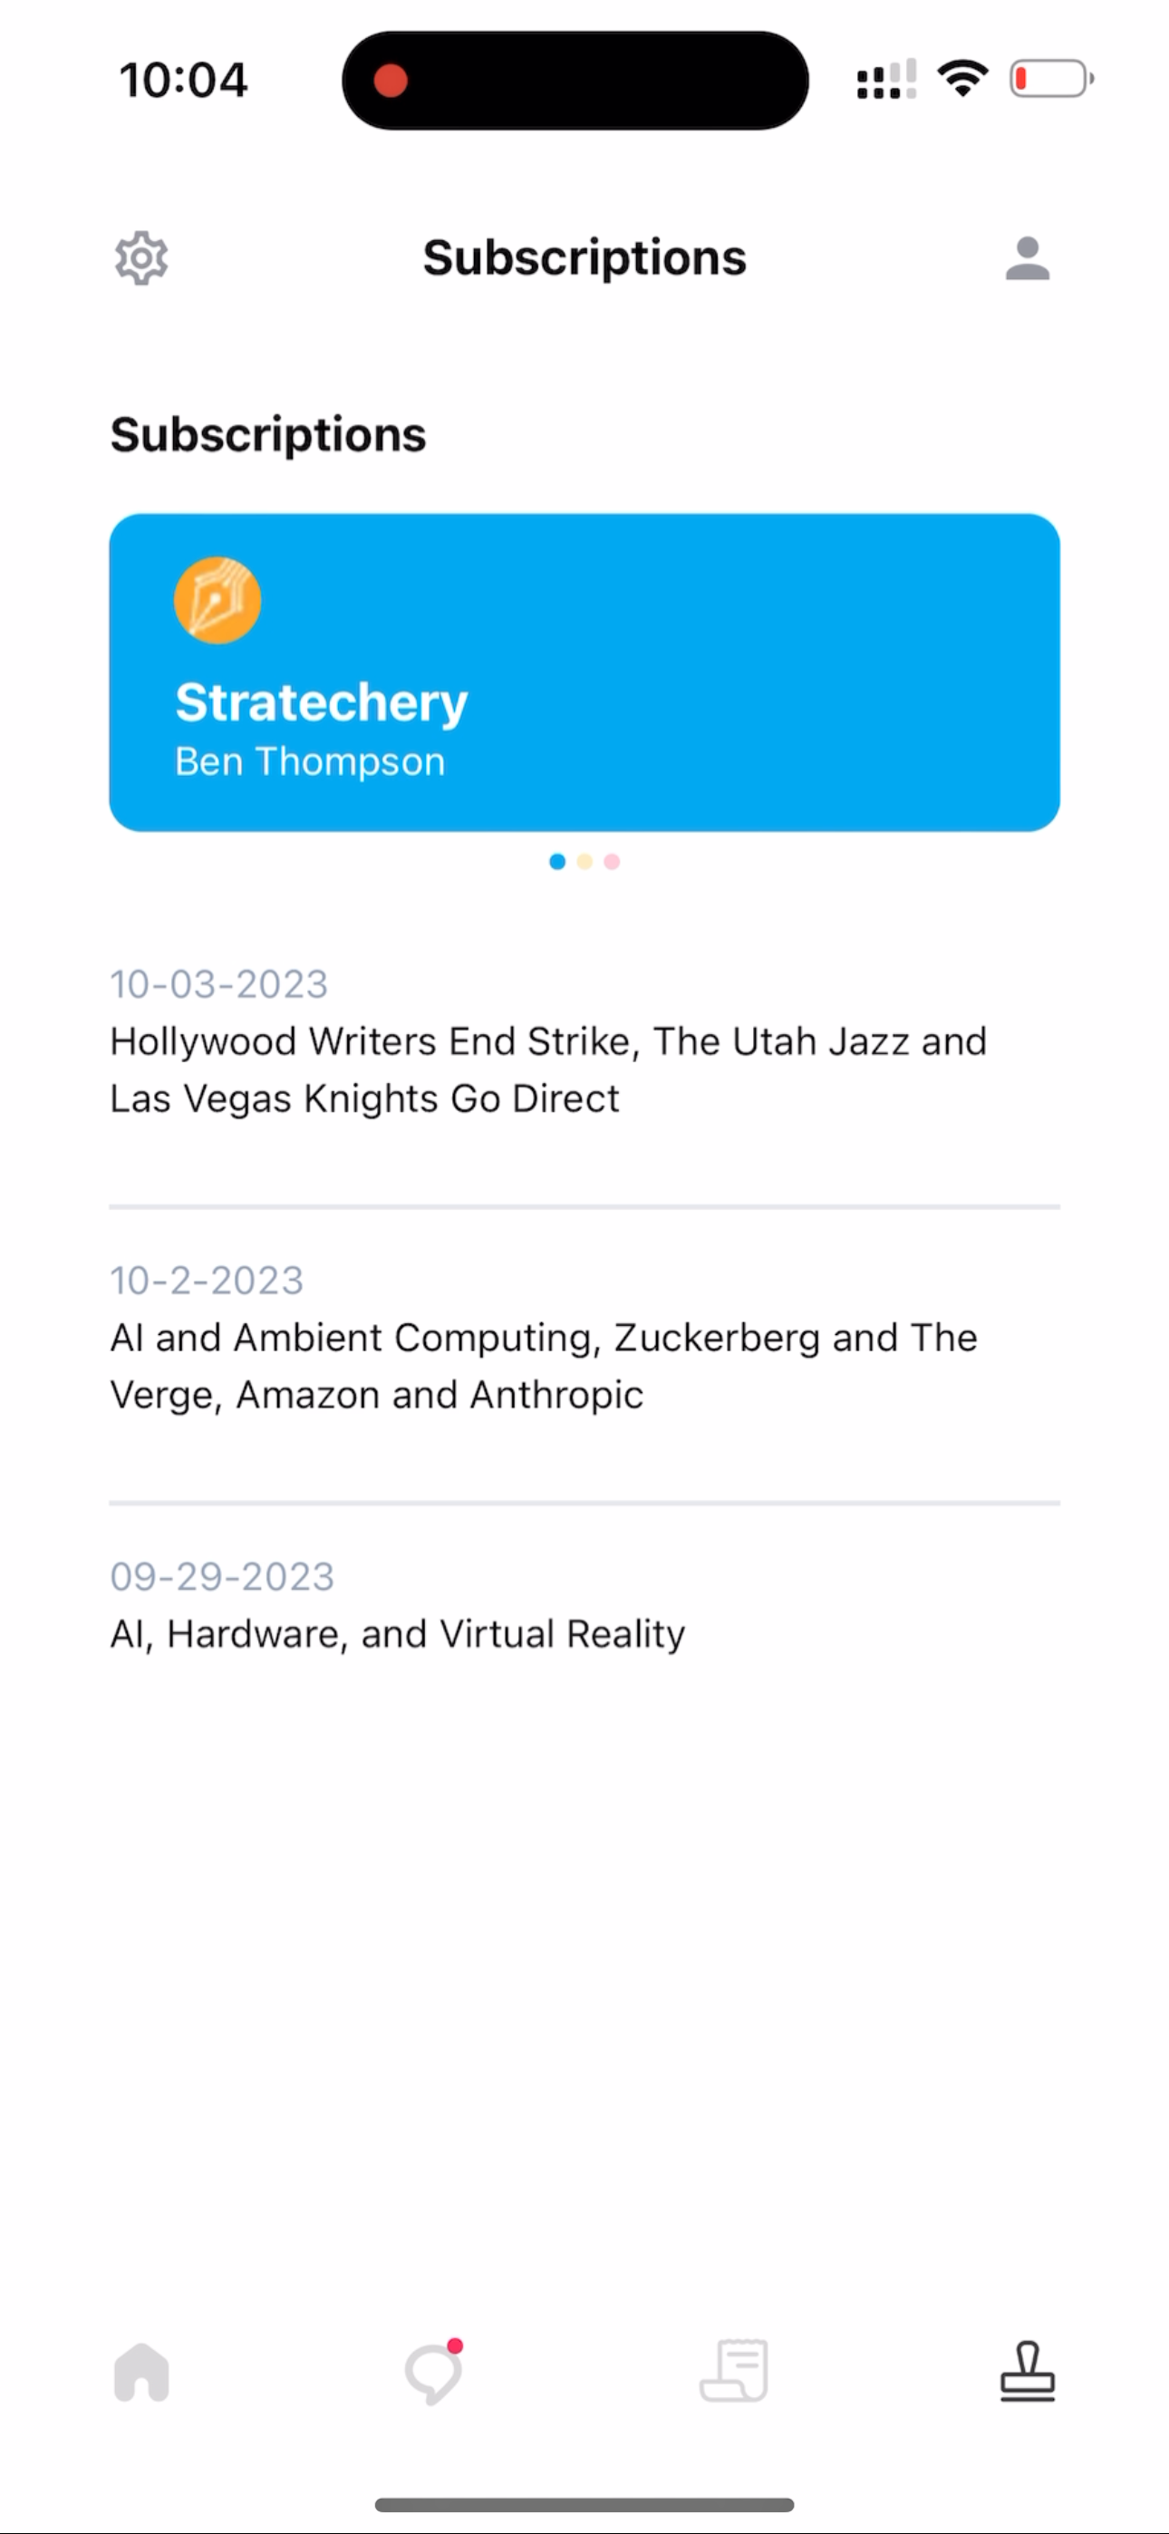Viewport: 1169px width, 2534px height.
Task: Open the receipt document tab icon
Action: [x=734, y=2372]
